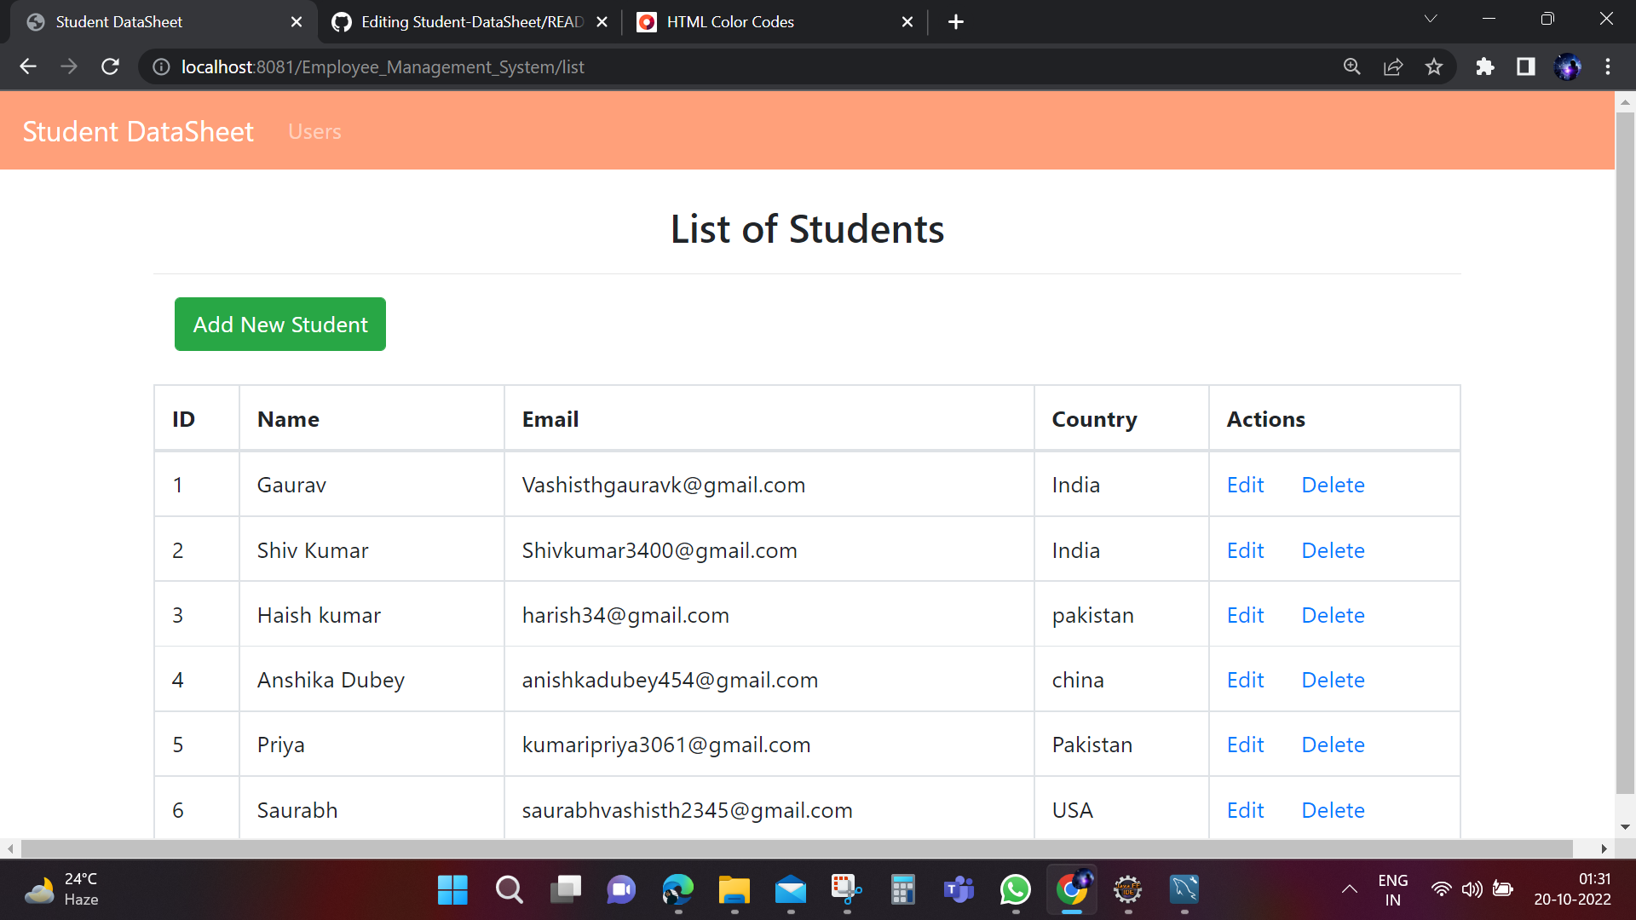Screen dimensions: 1636x920
Task: Click the share icon next to the address bar
Action: (x=1392, y=66)
